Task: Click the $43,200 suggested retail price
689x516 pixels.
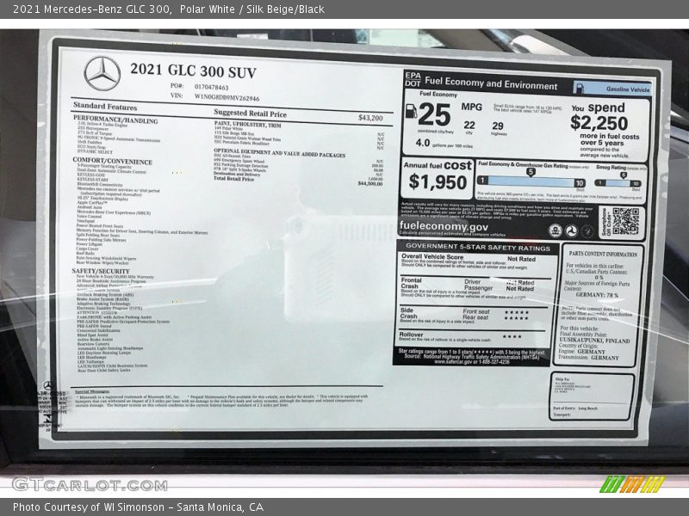Action: 370,118
